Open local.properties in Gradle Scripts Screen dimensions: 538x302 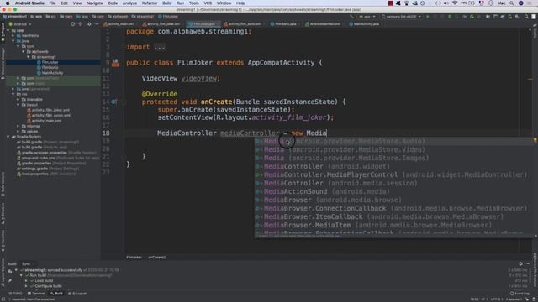[46, 174]
